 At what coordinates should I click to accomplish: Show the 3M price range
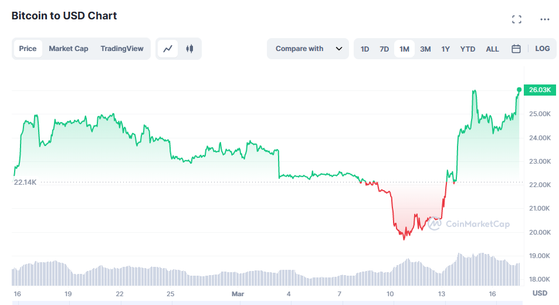tap(425, 49)
